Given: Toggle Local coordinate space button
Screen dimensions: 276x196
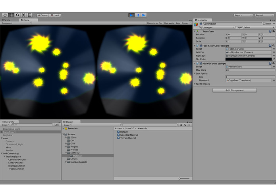Looking at the screenshot, I should coord(55,15).
